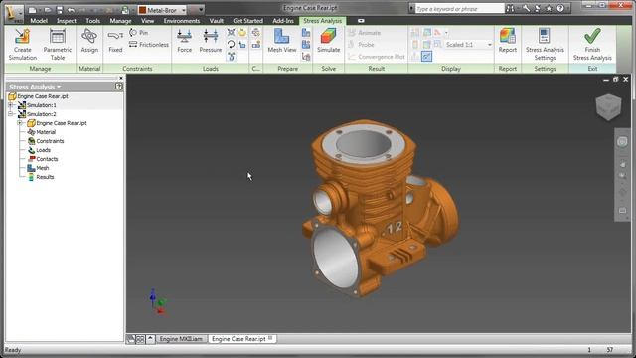636x358 pixels.
Task: Click the browser panel help icon
Action: click(118, 87)
